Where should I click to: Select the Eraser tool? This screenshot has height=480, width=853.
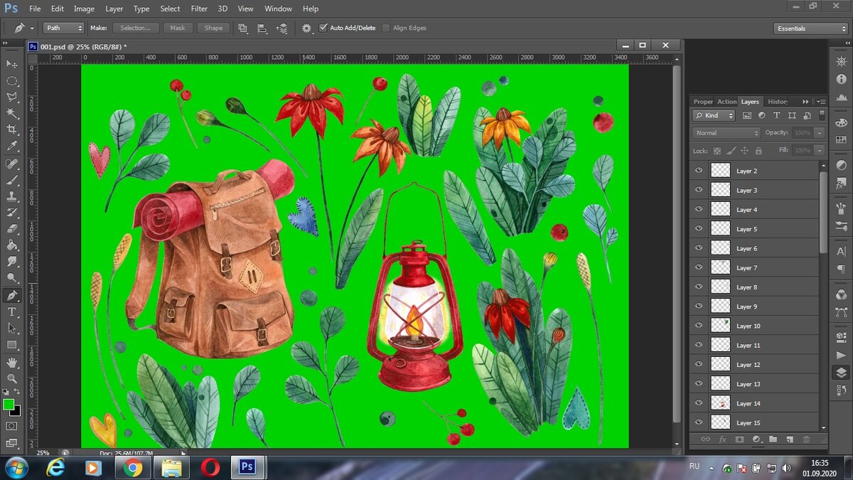click(12, 229)
